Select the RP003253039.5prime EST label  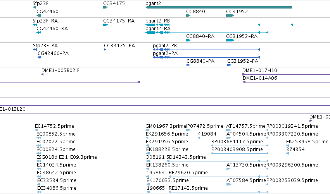coord(292,180)
